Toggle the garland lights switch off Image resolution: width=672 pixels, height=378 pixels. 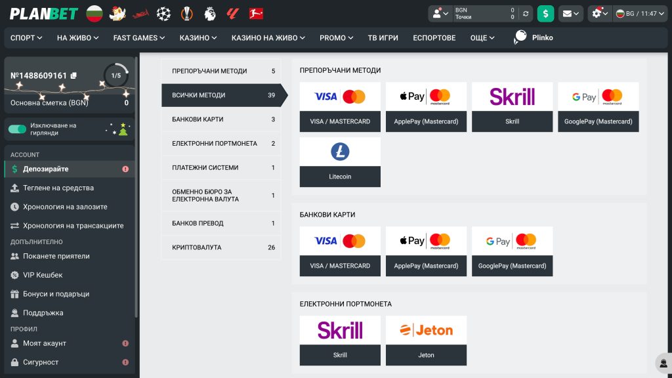(17, 129)
